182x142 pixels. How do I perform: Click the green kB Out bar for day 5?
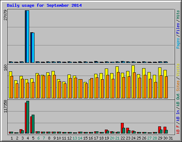pyautogui.click(x=33, y=124)
